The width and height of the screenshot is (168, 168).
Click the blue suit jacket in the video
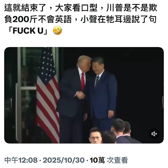coord(104,94)
